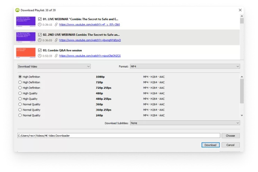
Task: Click the '240p' resolution value
Action: click(99, 115)
